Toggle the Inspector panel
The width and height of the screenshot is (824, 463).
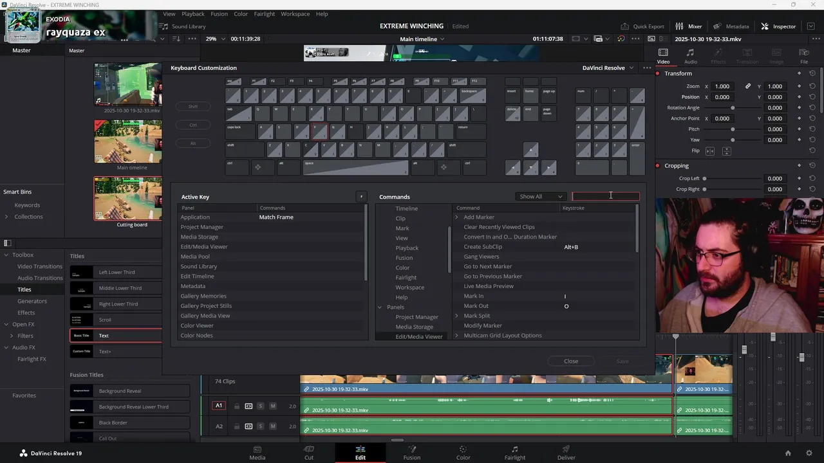[778, 26]
